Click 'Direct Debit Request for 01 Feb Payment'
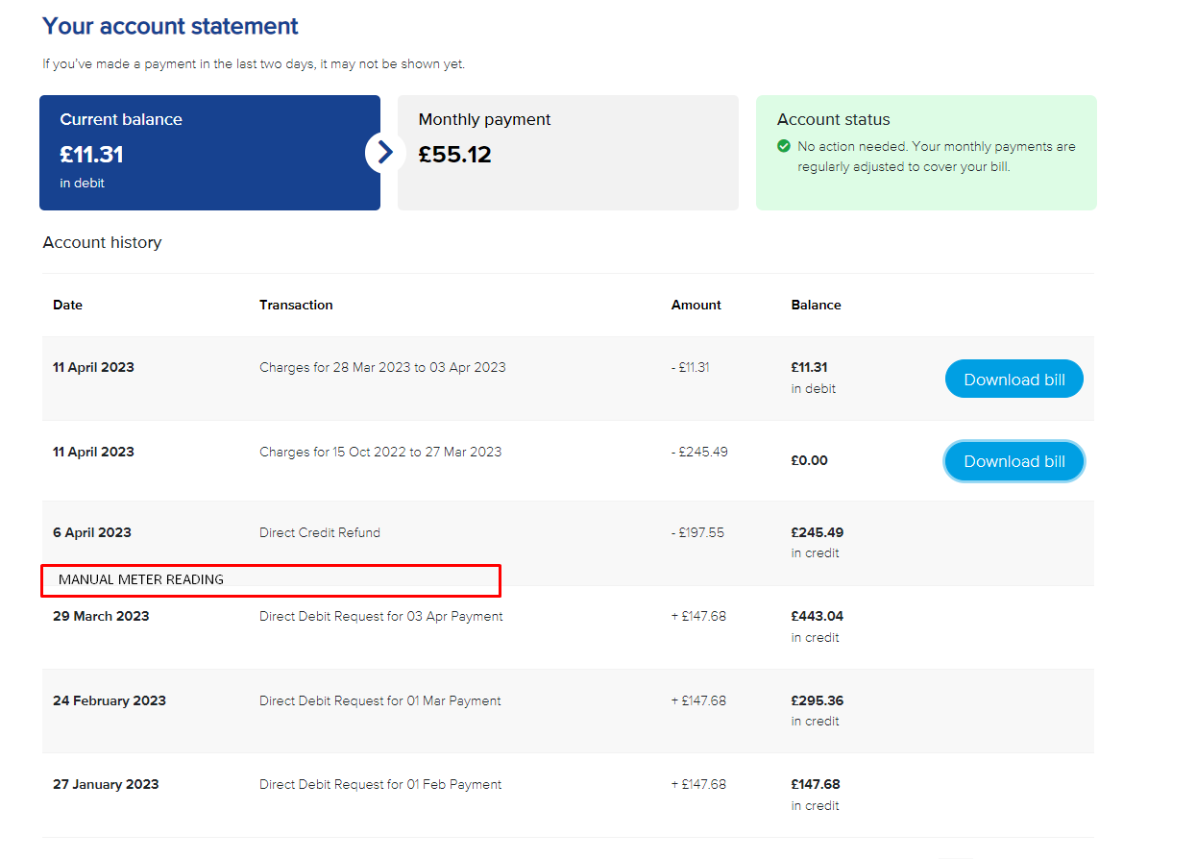The height and width of the screenshot is (859, 1197). pyautogui.click(x=380, y=784)
